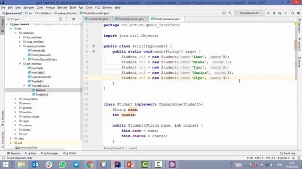Select java-course2.iml file
The image size is (302, 169).
[27, 147]
